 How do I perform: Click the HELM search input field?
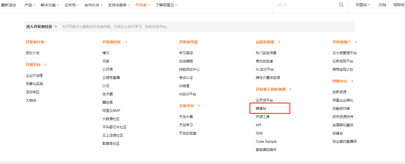306,5
